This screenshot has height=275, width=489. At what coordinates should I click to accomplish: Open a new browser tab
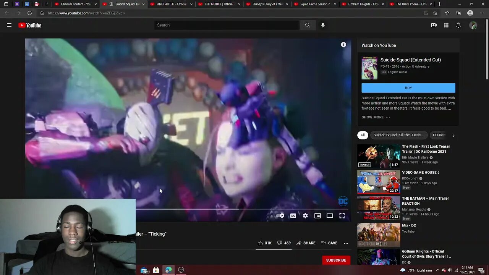439,4
